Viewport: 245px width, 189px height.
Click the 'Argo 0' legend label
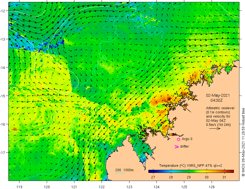(187, 139)
